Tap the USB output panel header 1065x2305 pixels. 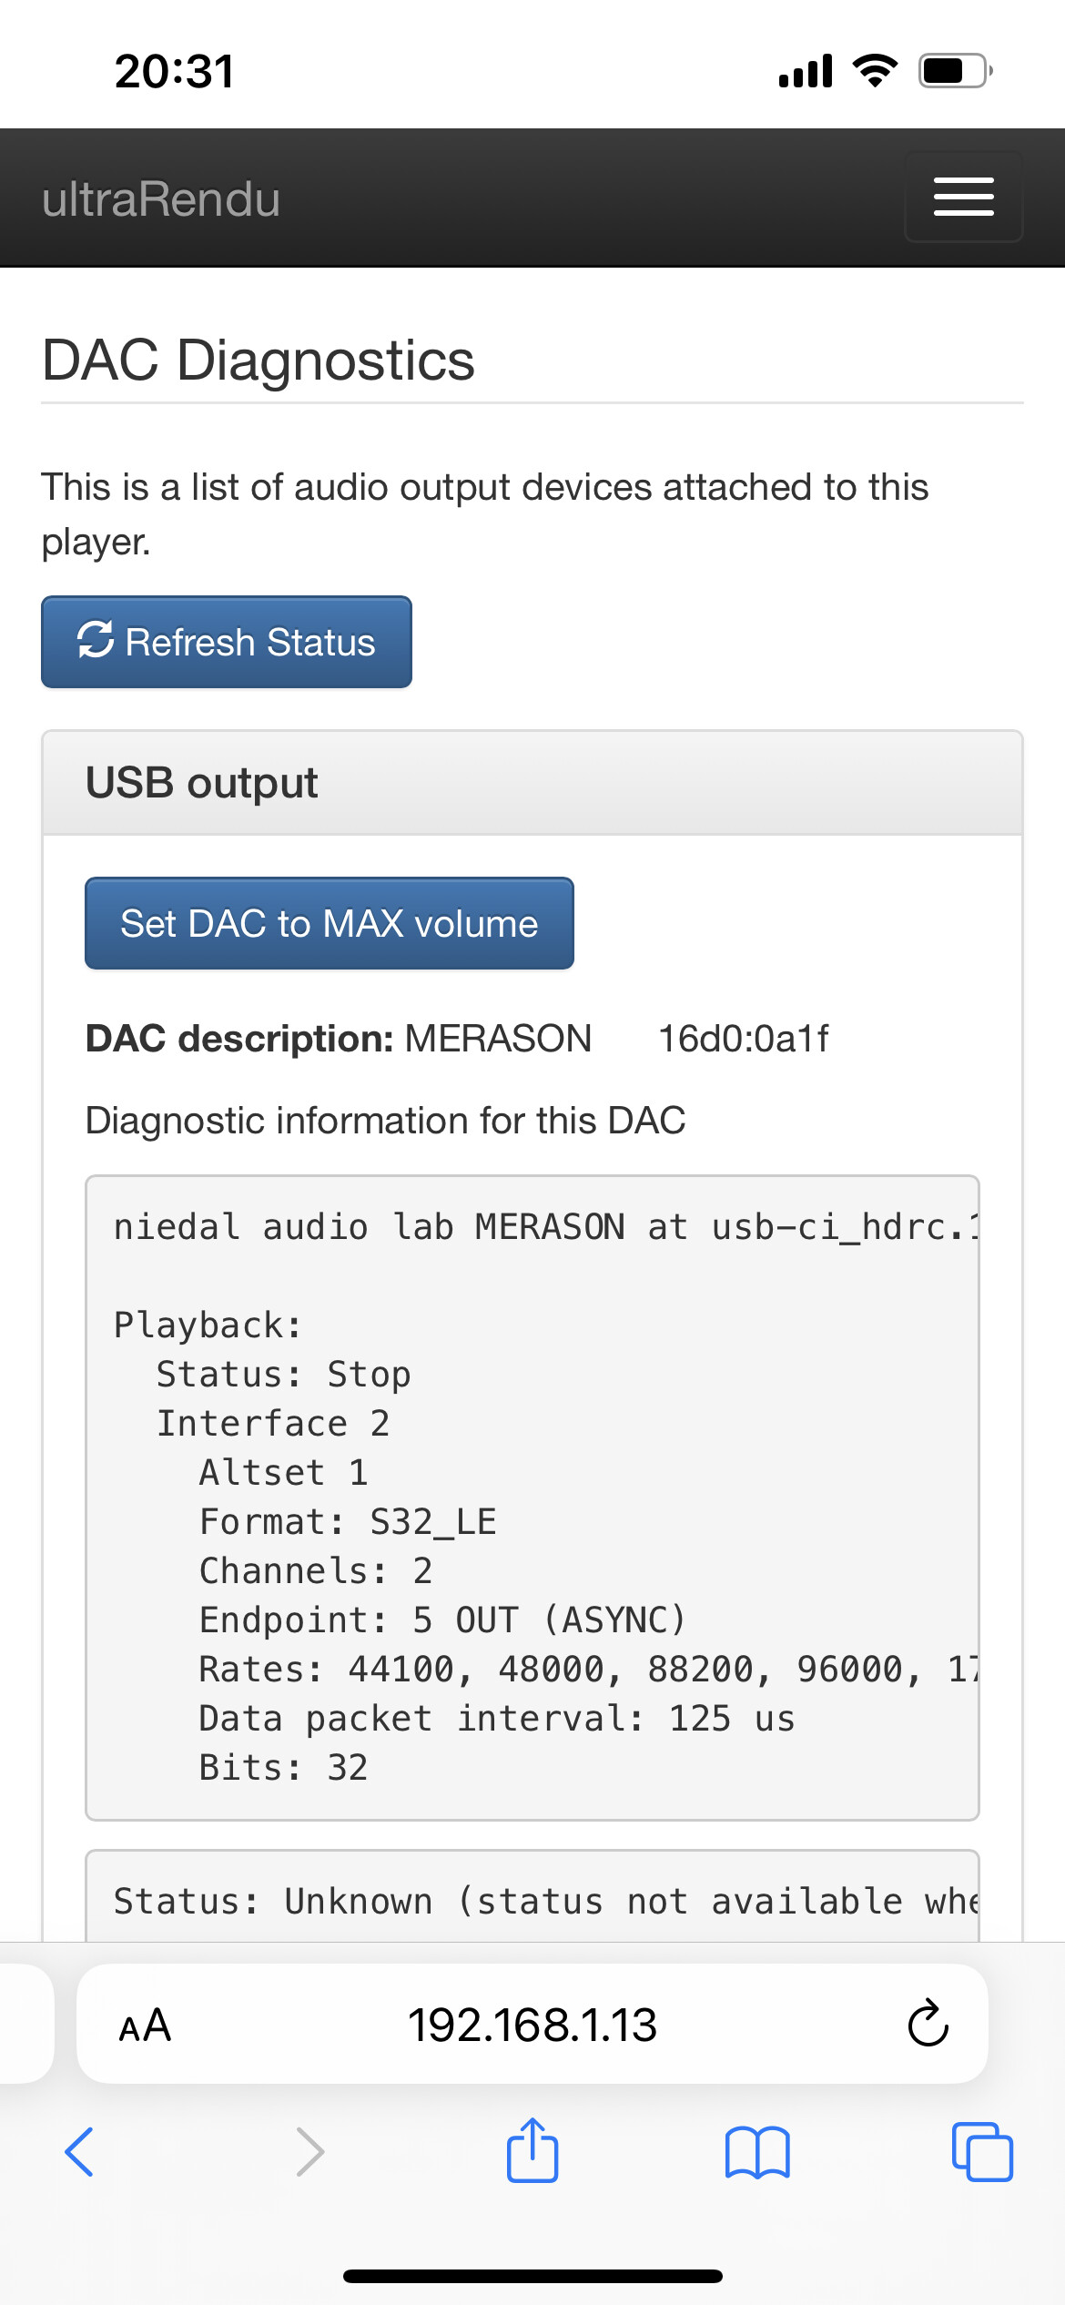[532, 783]
